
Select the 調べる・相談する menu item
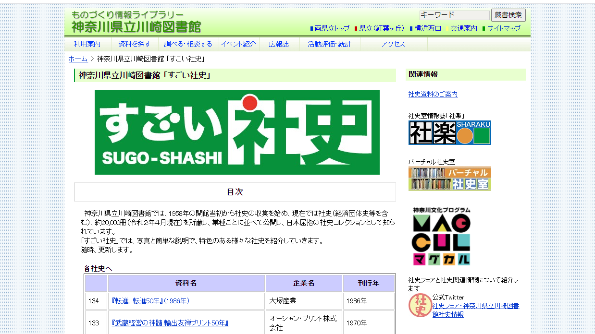tap(188, 44)
